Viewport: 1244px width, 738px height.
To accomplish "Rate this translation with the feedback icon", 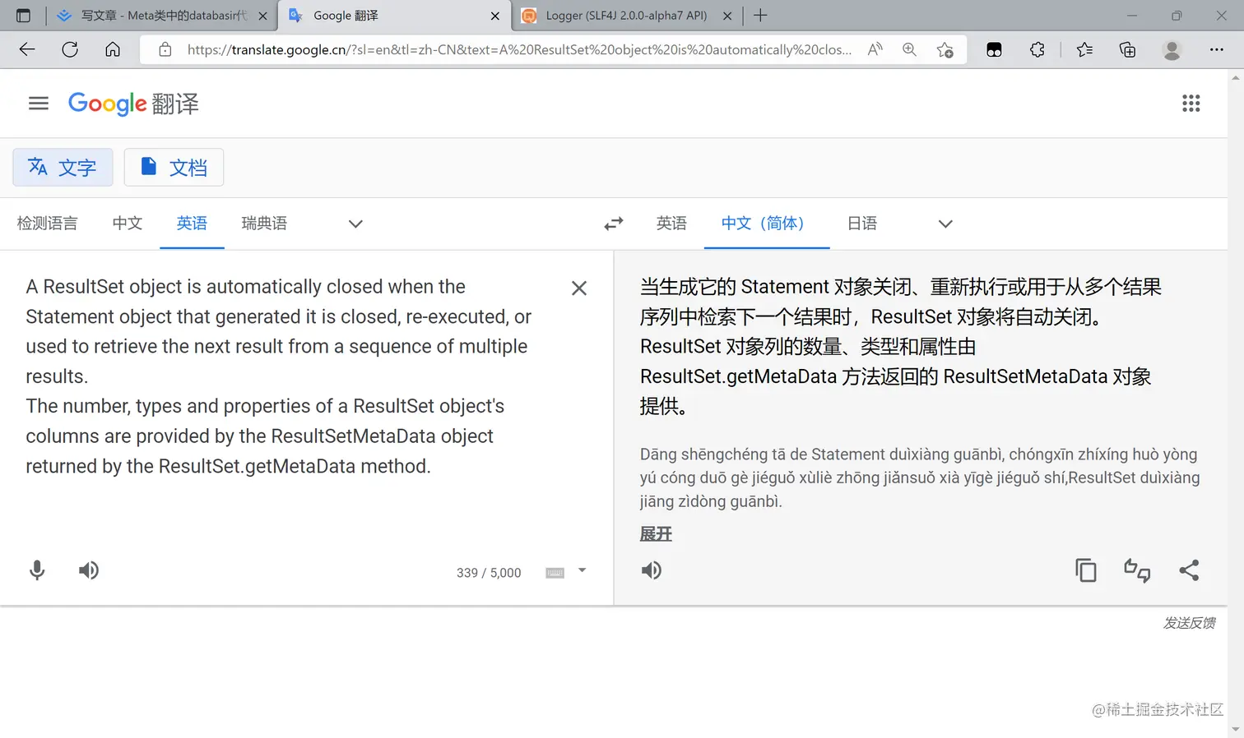I will pos(1137,570).
